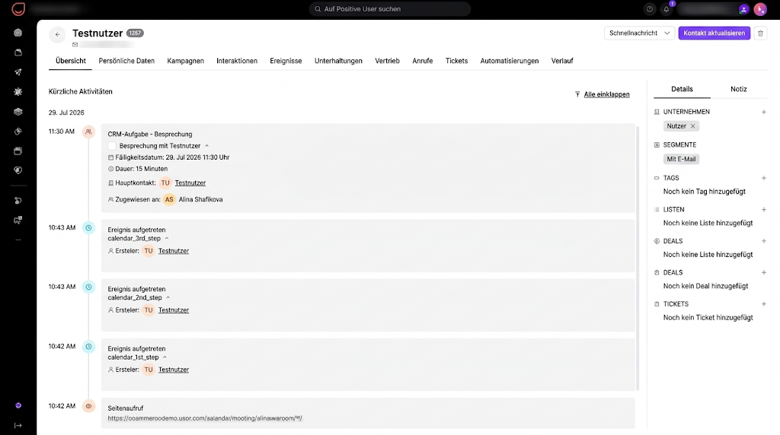This screenshot has height=435, width=780.
Task: Open the Tickets tab
Action: [x=457, y=61]
